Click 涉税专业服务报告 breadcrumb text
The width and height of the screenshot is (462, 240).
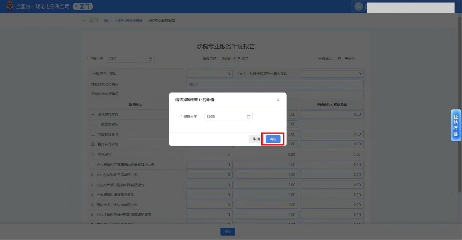pos(161,21)
